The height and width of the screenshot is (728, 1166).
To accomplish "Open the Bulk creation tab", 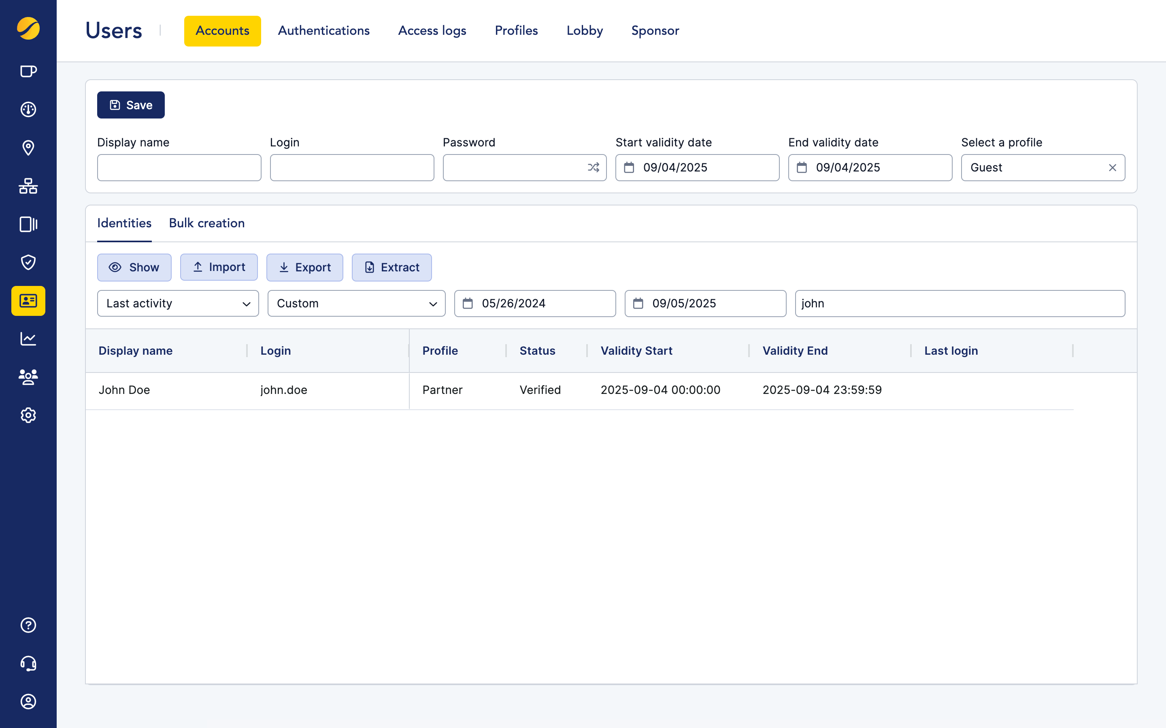I will [207, 223].
